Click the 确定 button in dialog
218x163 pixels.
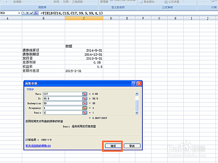coord(113,146)
